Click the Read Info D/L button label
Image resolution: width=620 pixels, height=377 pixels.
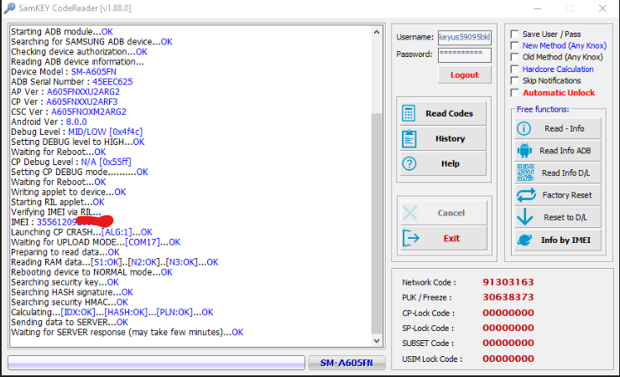pos(565,173)
